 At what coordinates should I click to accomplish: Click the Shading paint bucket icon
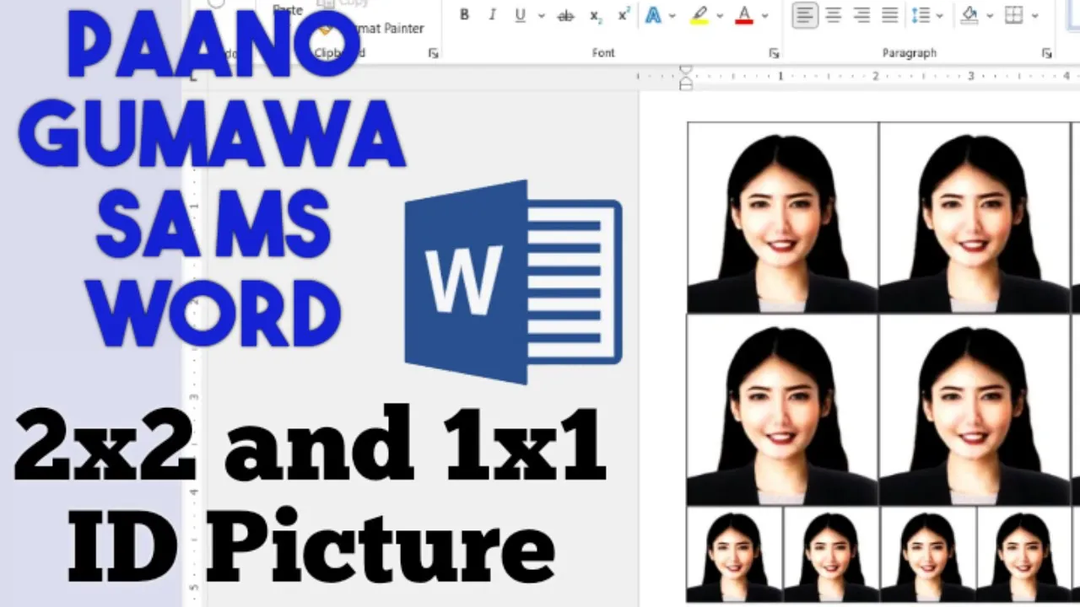point(969,15)
